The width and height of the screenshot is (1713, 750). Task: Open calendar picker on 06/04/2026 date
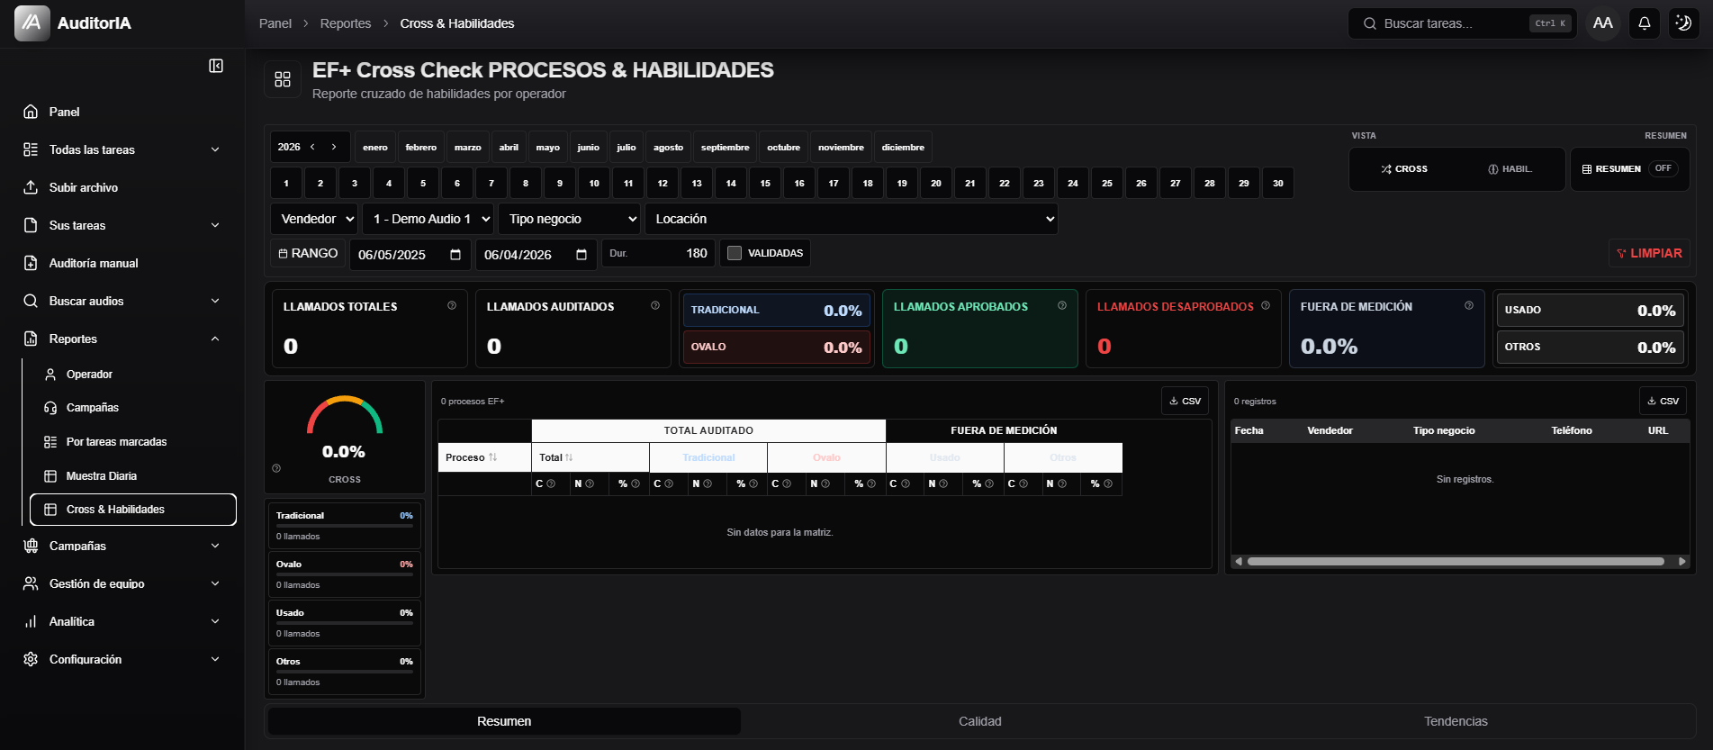tap(582, 255)
